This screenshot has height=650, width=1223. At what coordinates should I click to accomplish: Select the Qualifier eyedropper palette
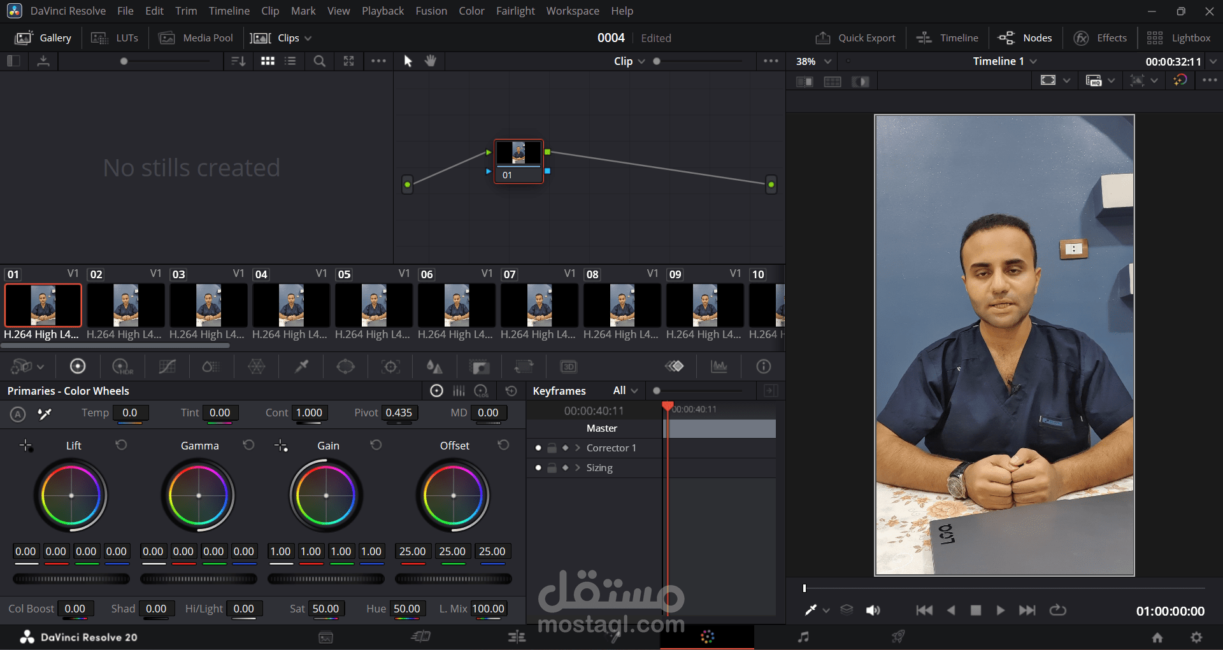[301, 366]
